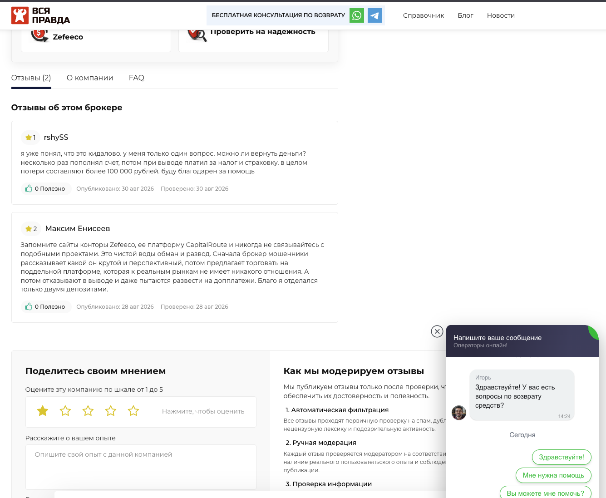The width and height of the screenshot is (606, 498).
Task: Rate the company three stars
Action: (88, 411)
